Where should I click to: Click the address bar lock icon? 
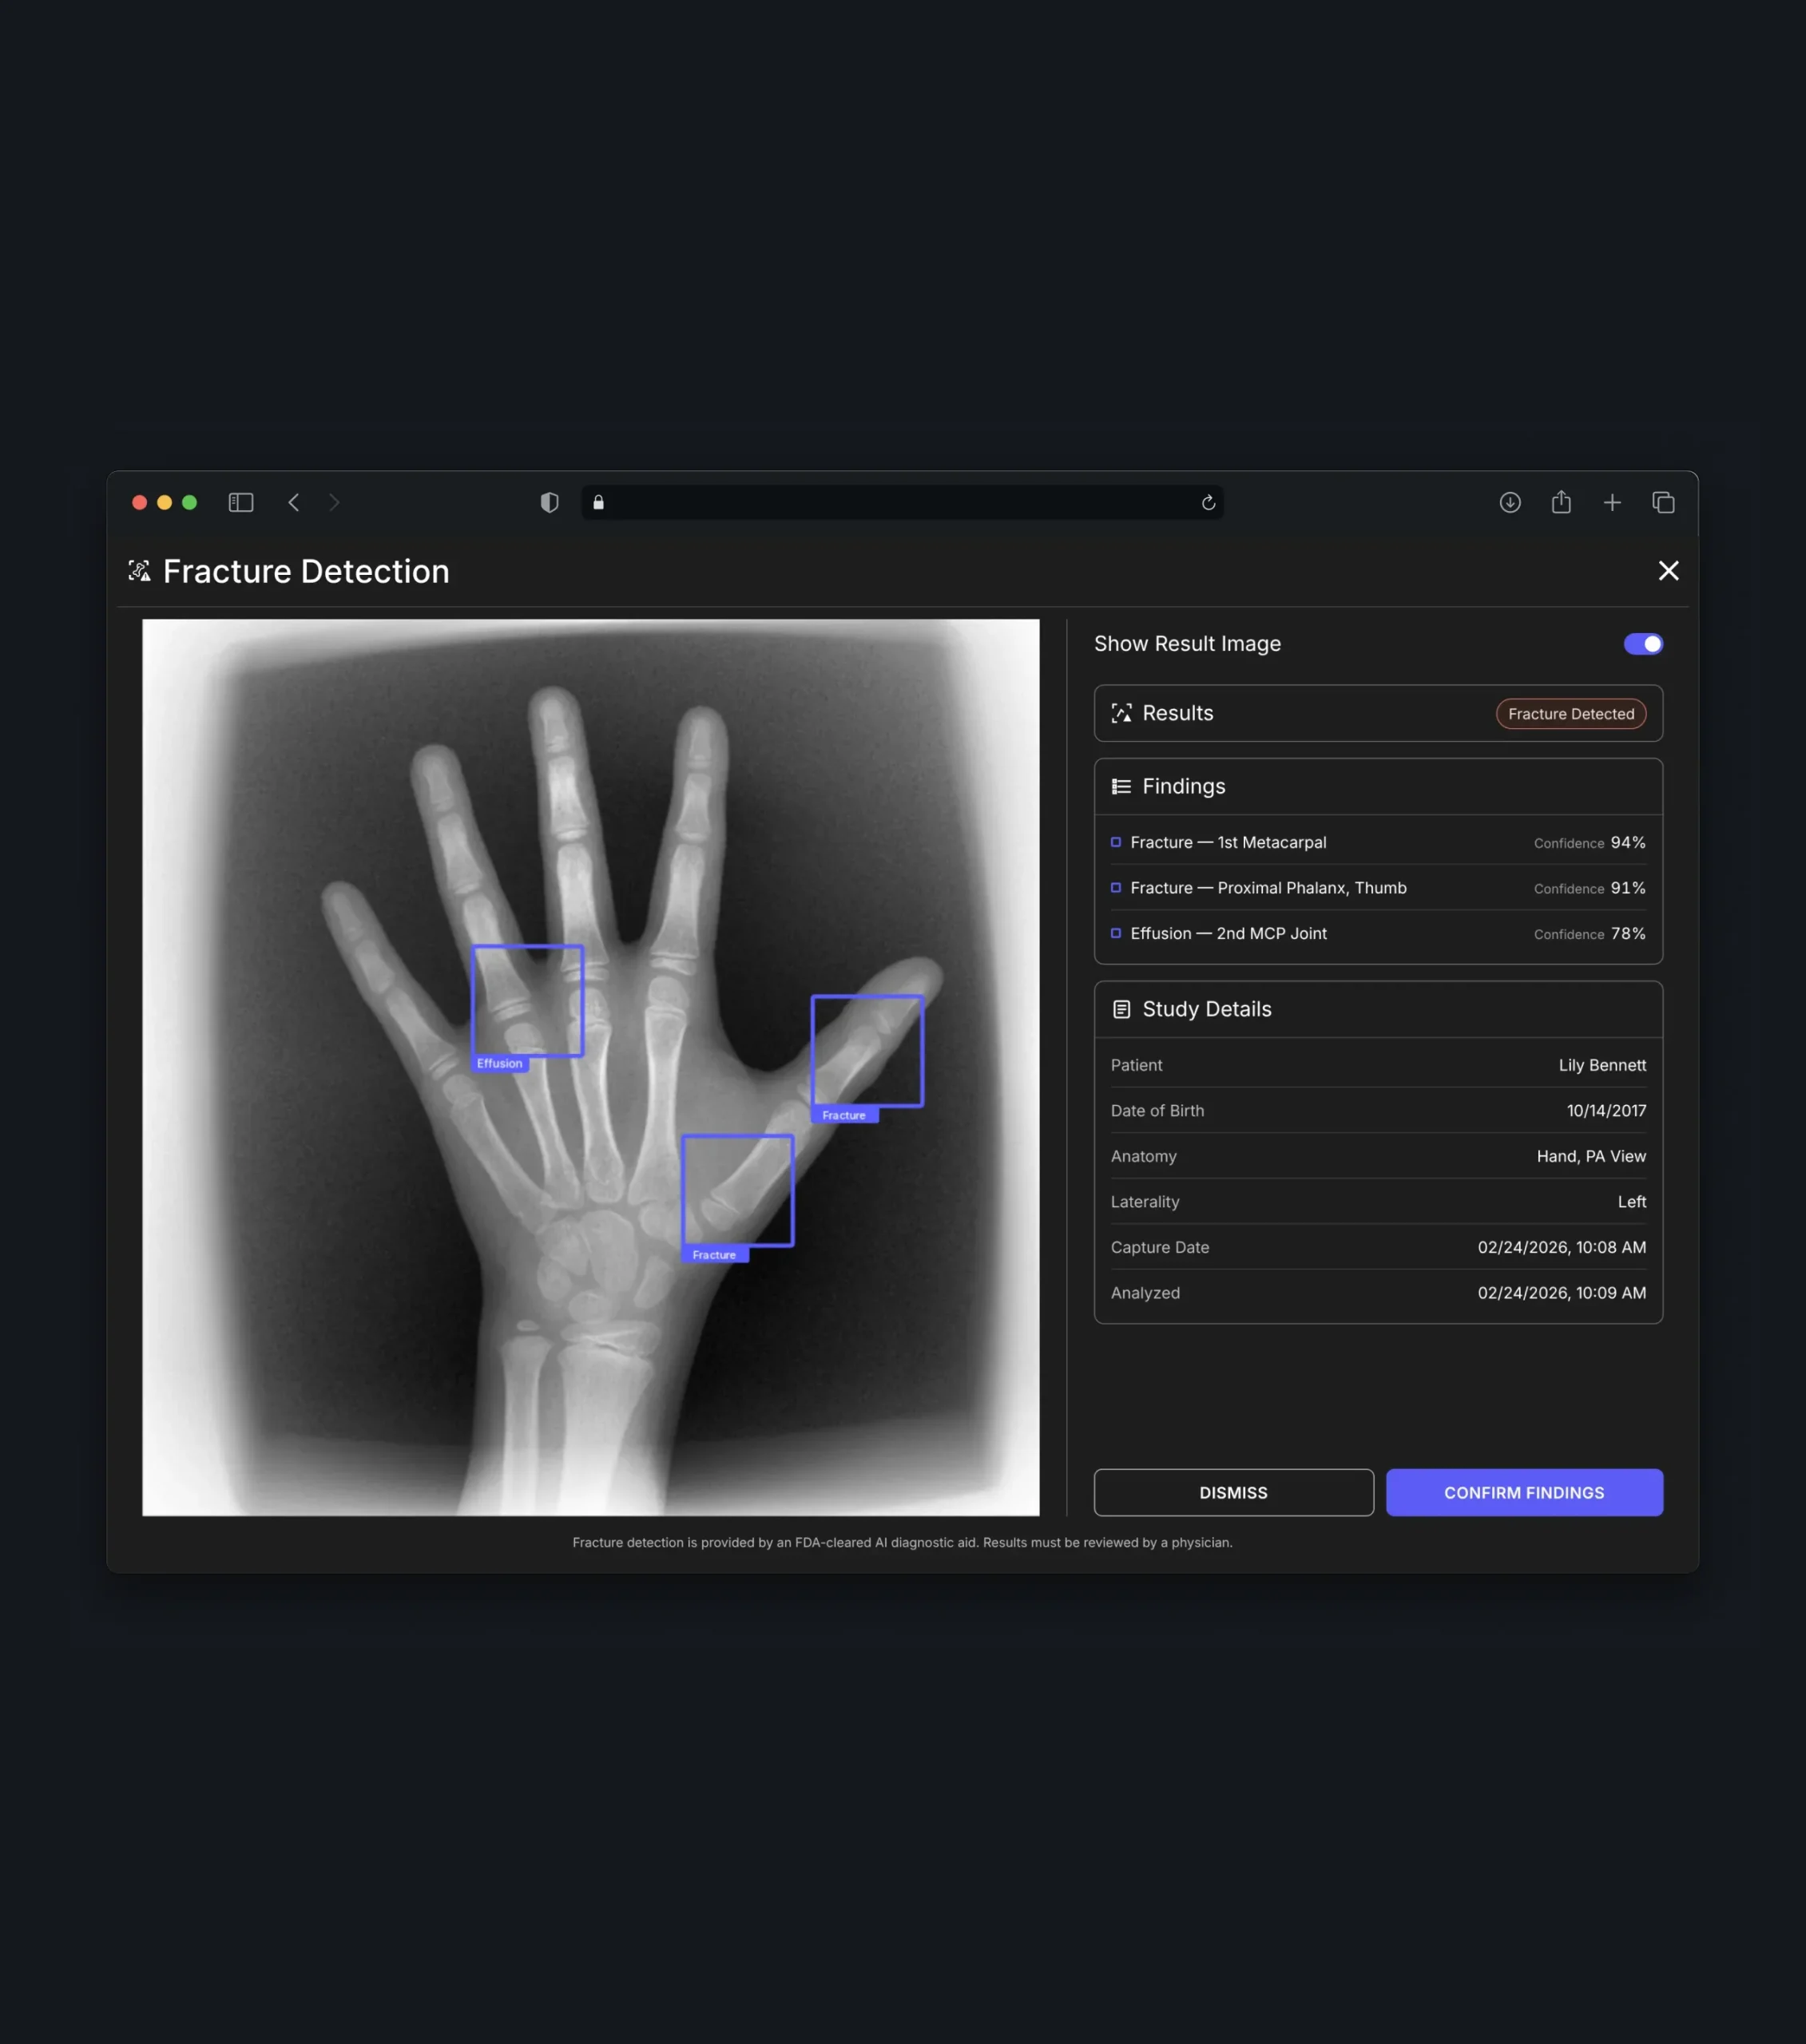[598, 502]
